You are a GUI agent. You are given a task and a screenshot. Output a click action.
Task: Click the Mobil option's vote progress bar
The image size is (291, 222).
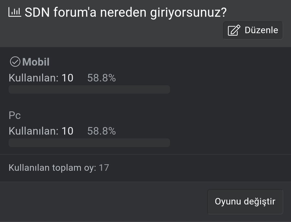[89, 89]
